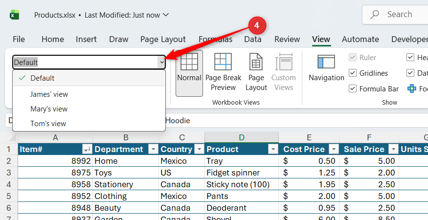This screenshot has width=428, height=220.
Task: Click the Focus Cell icon
Action: pyautogui.click(x=412, y=88)
